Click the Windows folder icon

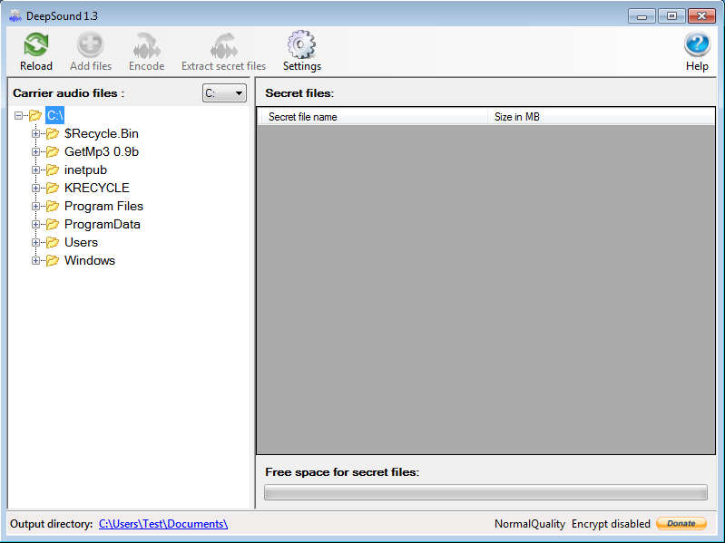coord(53,260)
